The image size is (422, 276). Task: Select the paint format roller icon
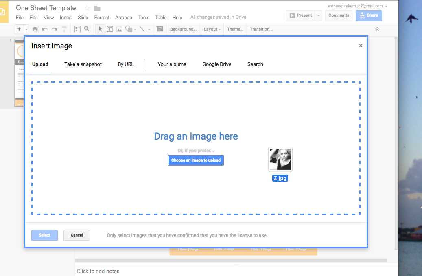[64, 29]
